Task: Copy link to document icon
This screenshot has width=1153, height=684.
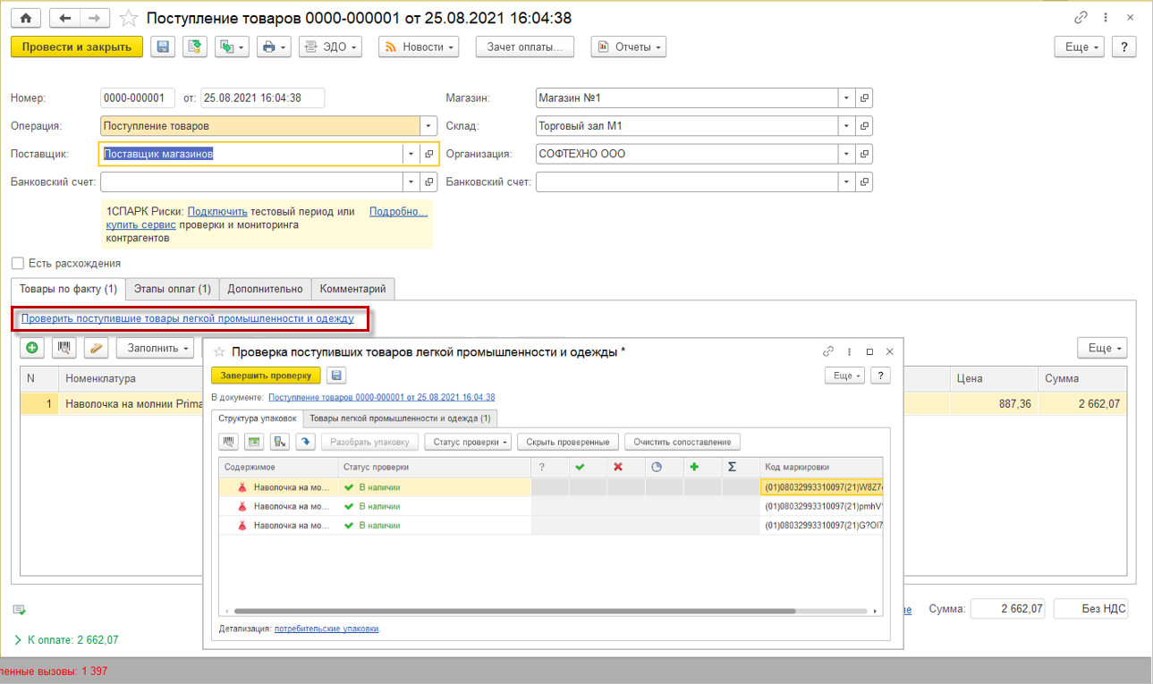Action: pos(1081,18)
